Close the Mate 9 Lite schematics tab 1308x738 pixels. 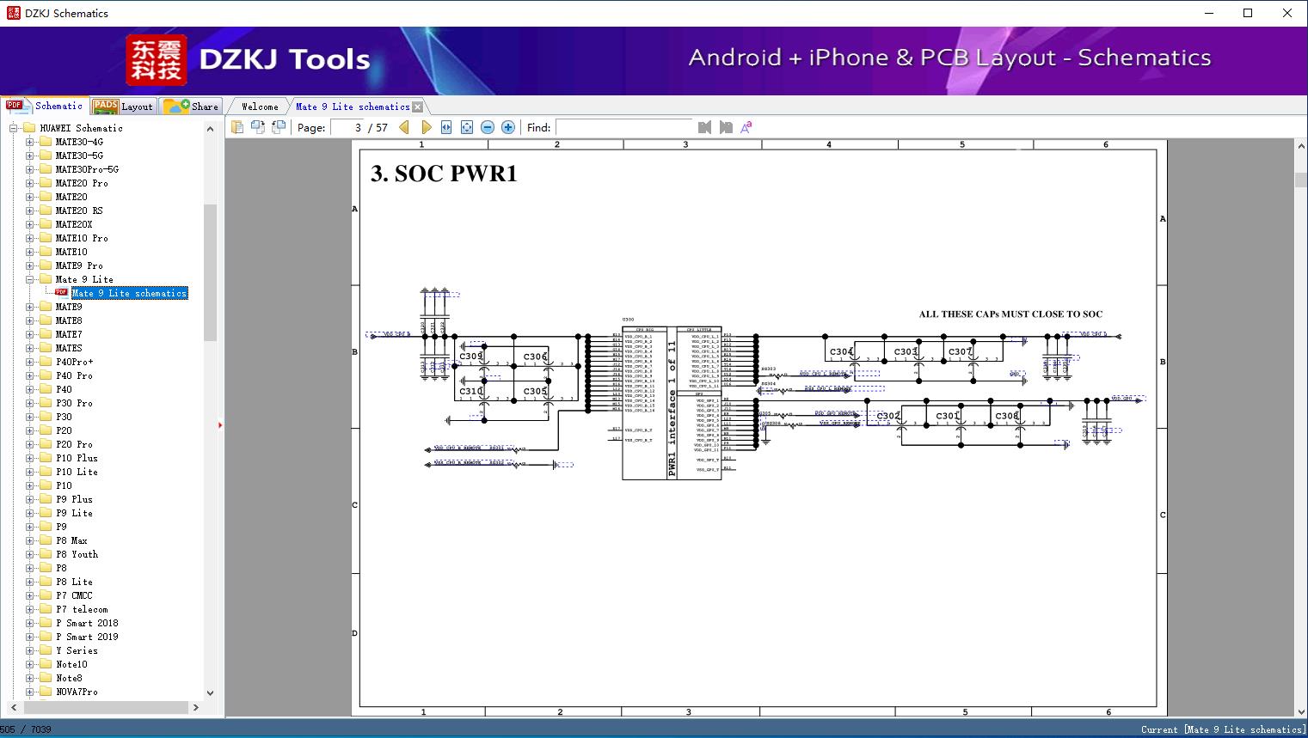point(418,107)
